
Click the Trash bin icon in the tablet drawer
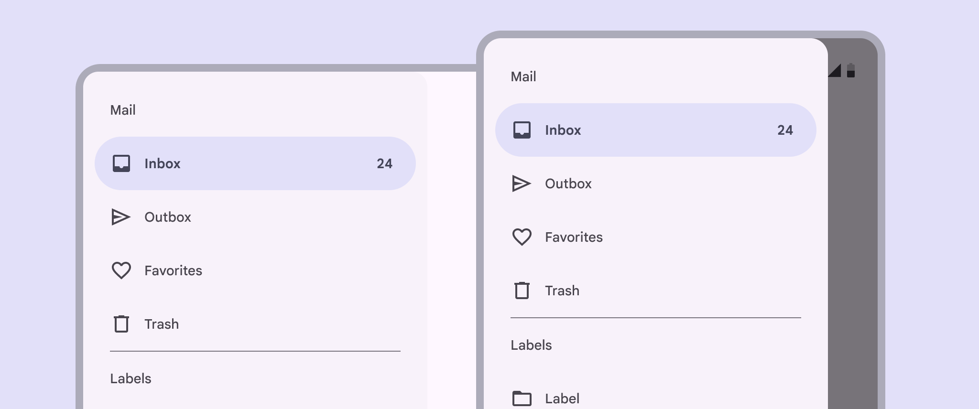[121, 324]
